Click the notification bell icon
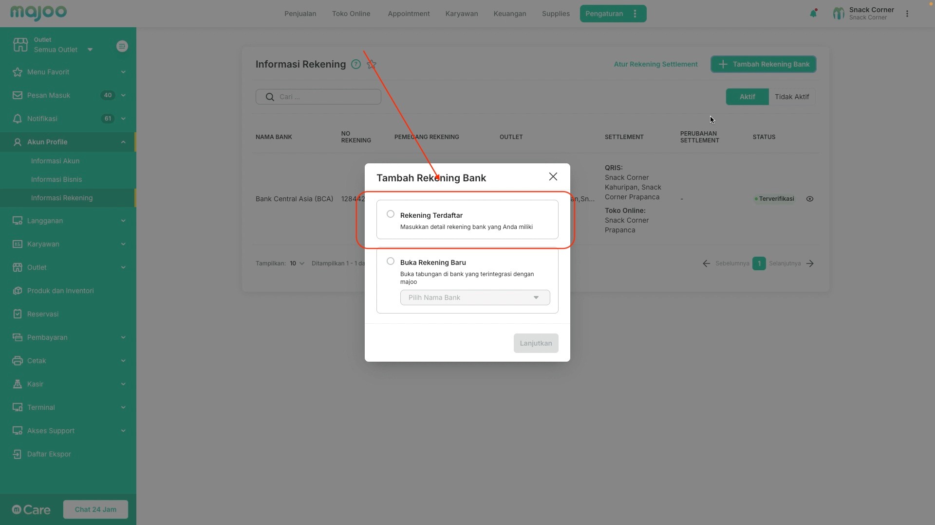This screenshot has height=525, width=935. click(813, 14)
